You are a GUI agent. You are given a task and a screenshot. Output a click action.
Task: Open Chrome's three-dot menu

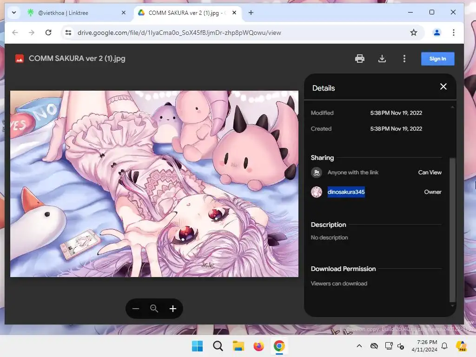click(454, 33)
